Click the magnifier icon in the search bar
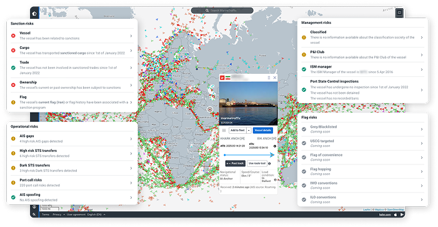 [207, 11]
